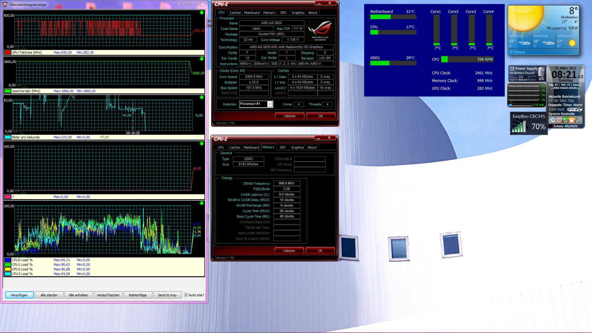The height and width of the screenshot is (333, 592).
Task: Click the red restart icon under System Kontrolle
Action: (x=559, y=120)
